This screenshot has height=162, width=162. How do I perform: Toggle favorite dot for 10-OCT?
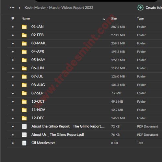click(13, 102)
